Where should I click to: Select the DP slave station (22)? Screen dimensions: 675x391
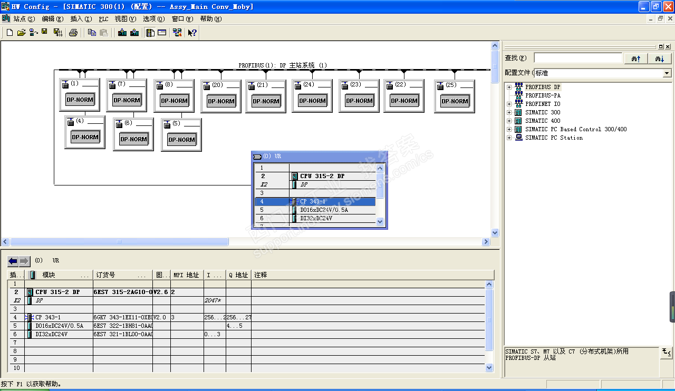coord(404,96)
